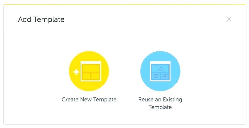Click the cloud glyph in blue icon
249x128 pixels.
(x=160, y=69)
